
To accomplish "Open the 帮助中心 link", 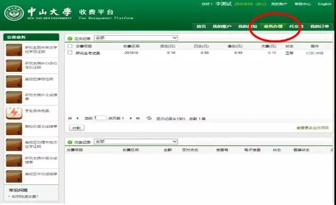I will click(303, 4).
